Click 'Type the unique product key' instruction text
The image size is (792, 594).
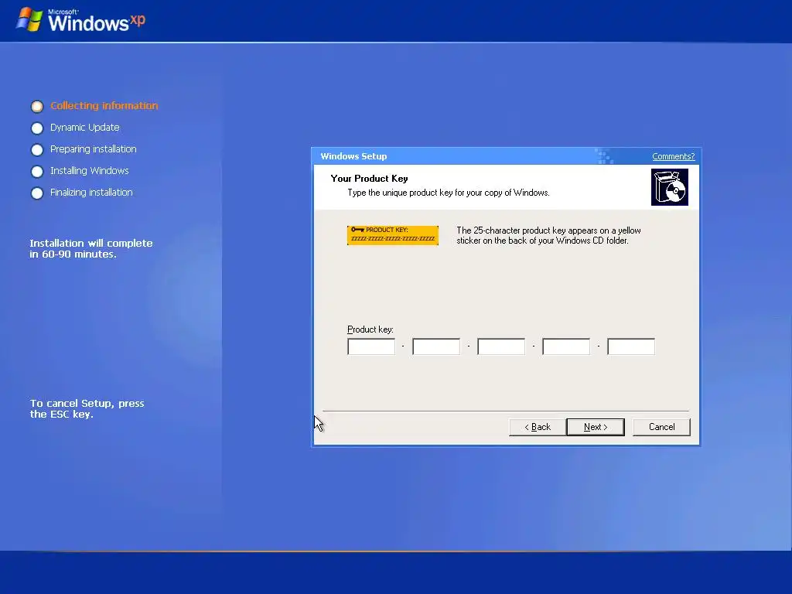tap(449, 193)
